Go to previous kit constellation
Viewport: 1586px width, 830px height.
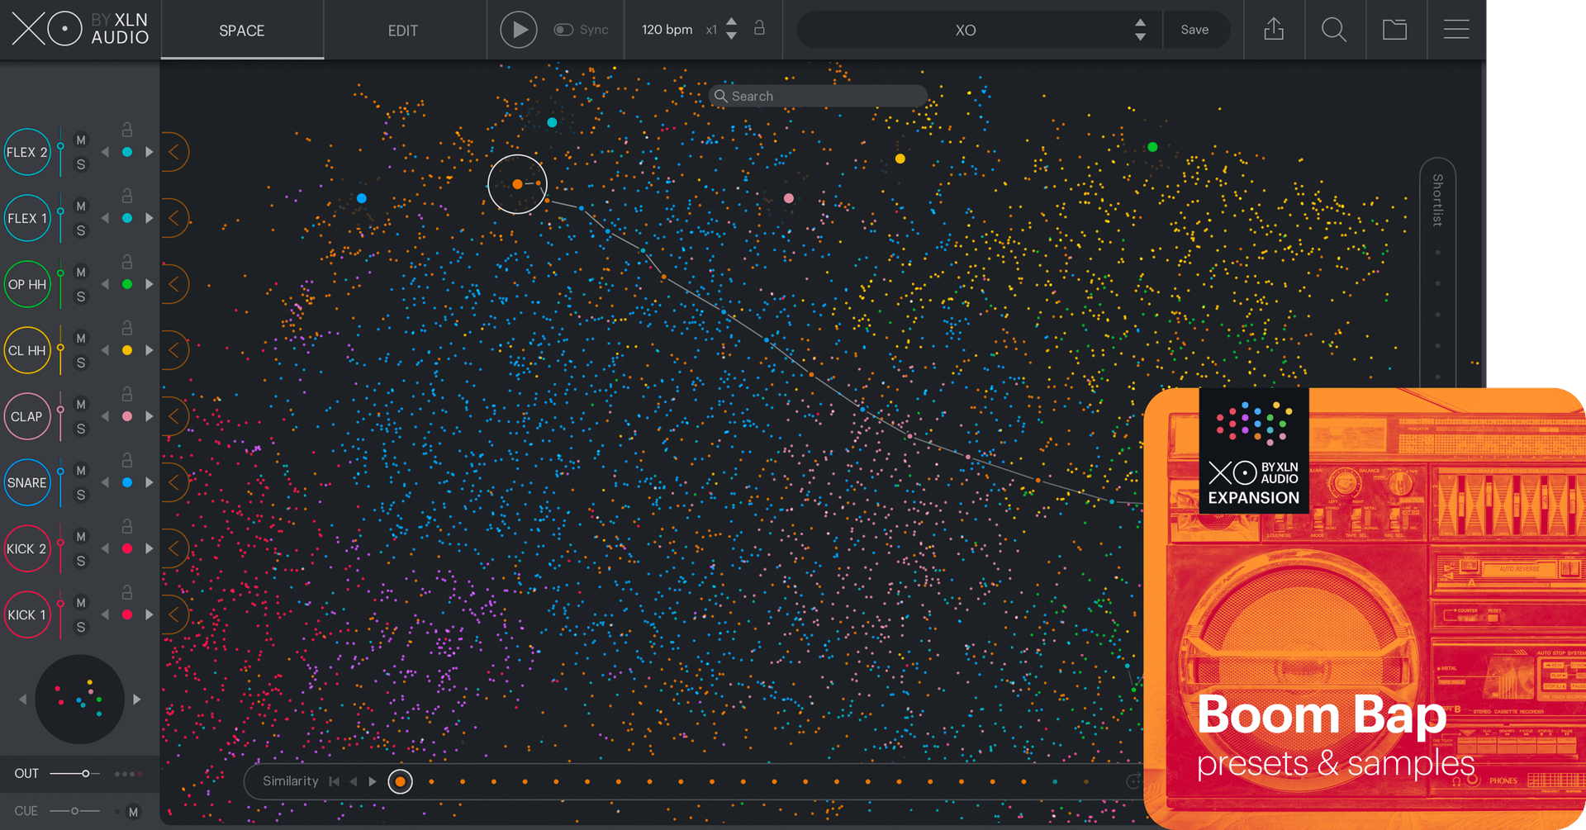[22, 700]
